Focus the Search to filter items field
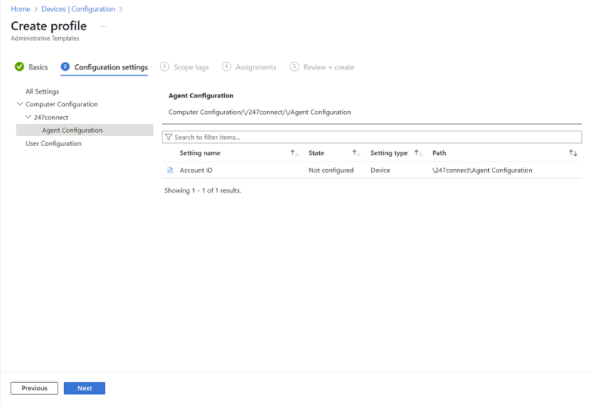The image size is (593, 404). click(x=372, y=137)
